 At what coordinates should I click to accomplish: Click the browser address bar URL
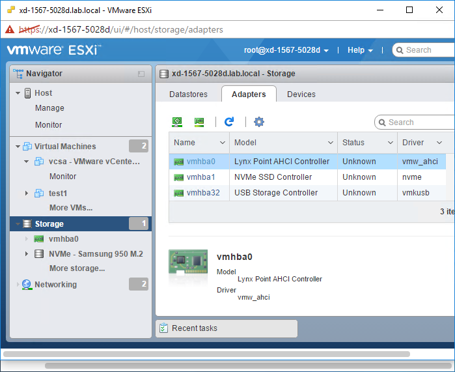(121, 29)
